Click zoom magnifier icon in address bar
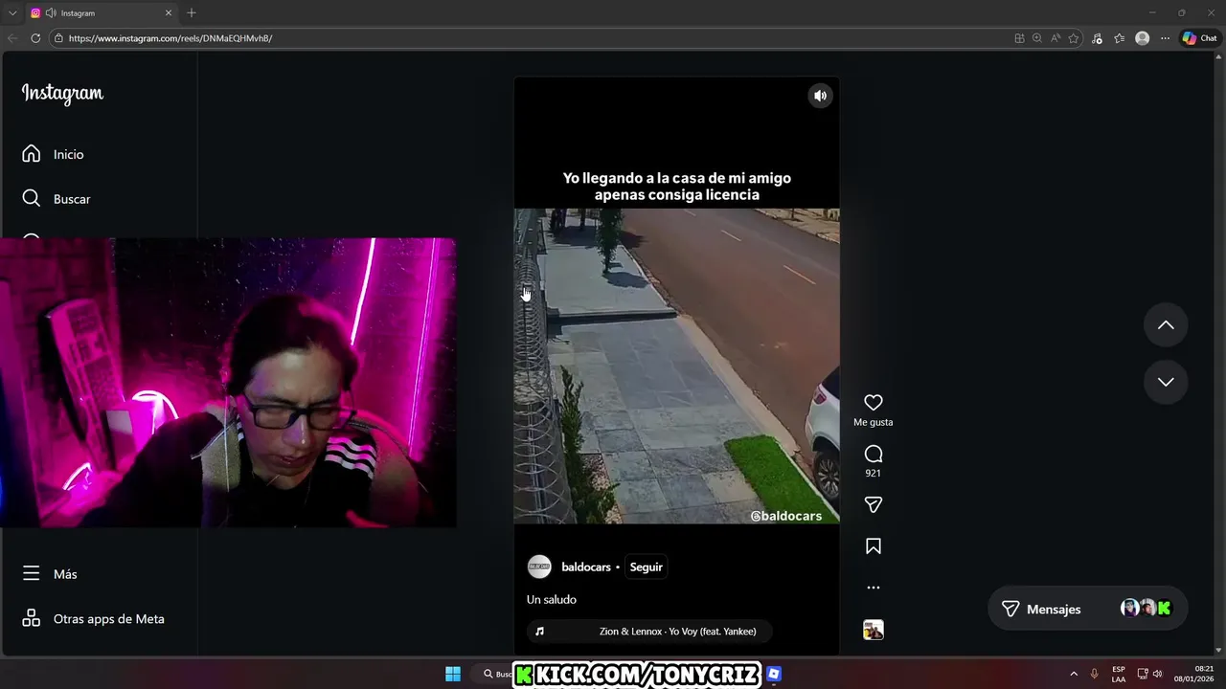The width and height of the screenshot is (1226, 689). [x=1037, y=38]
